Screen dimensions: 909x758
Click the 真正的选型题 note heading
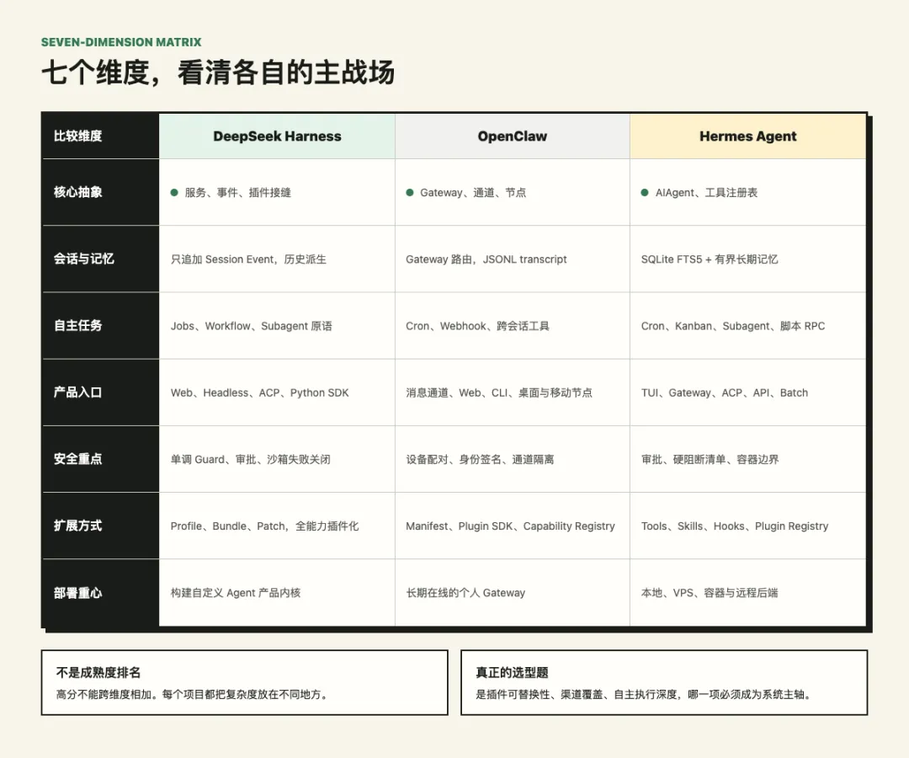coord(512,673)
